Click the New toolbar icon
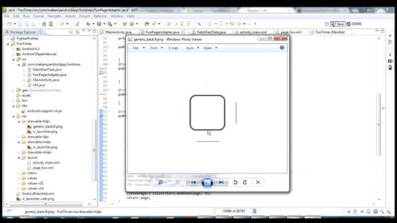397x223 pixels. 10,24
